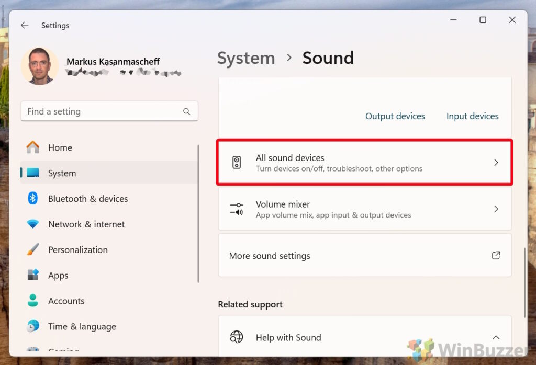Open Bluetooth & devices settings
The width and height of the screenshot is (536, 365).
click(x=87, y=199)
